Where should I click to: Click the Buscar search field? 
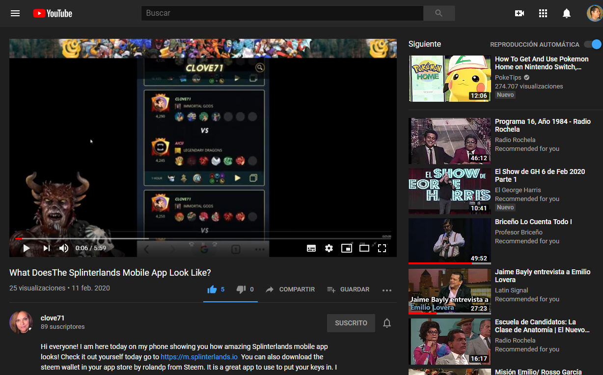282,13
